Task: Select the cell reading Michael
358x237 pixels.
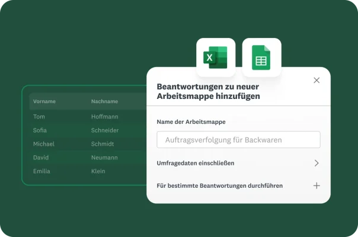Action: pos(44,144)
